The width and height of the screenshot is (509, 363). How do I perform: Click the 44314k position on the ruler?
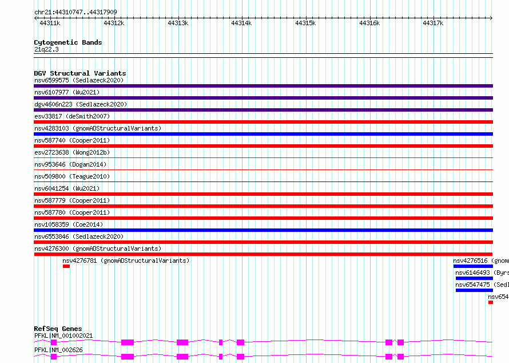[241, 23]
